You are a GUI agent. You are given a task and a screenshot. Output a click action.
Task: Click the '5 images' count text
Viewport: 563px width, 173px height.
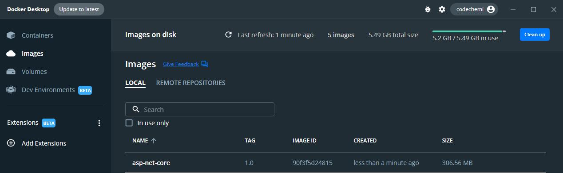[x=341, y=35]
